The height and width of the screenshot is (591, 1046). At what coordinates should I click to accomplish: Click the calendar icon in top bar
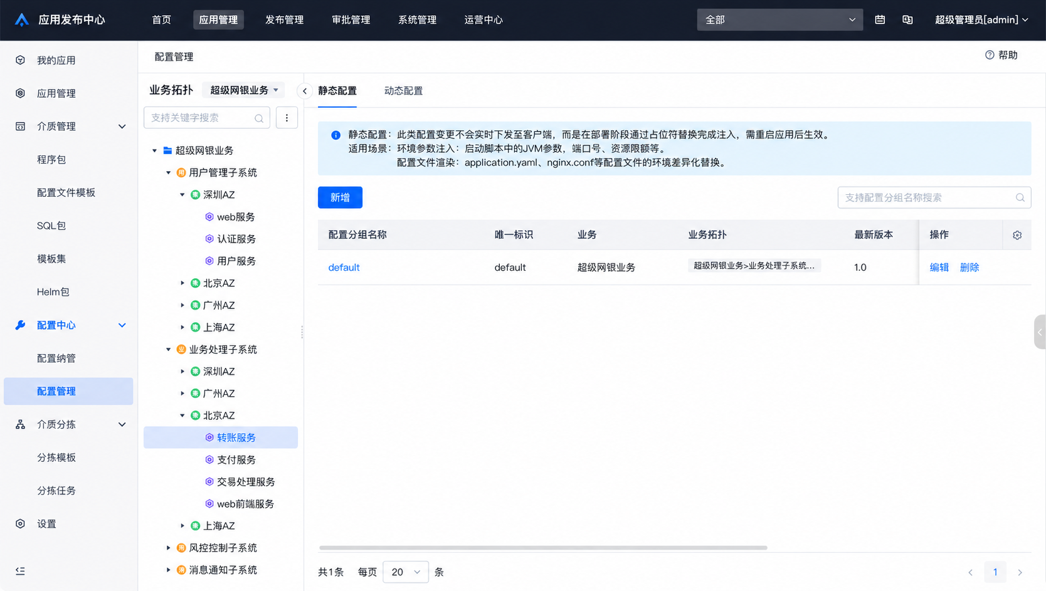(x=880, y=20)
